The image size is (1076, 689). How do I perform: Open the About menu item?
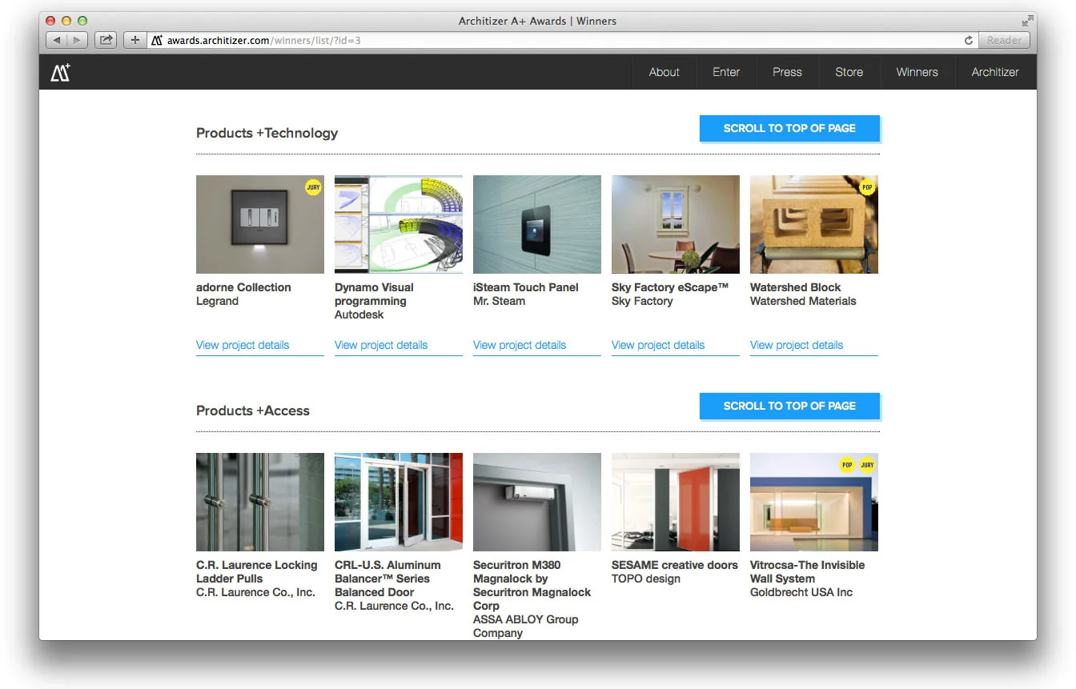[664, 72]
